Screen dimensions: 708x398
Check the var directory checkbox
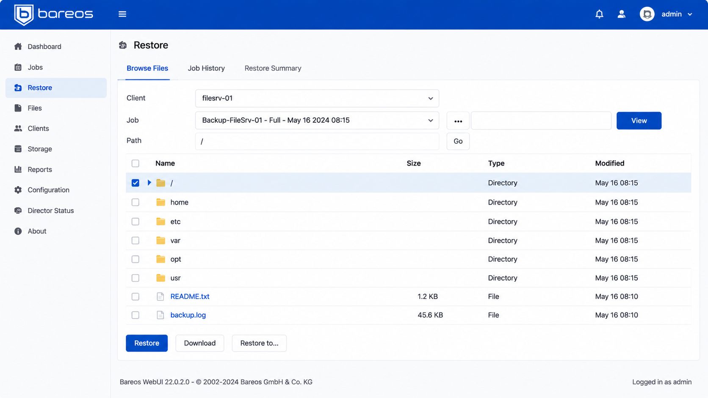(136, 240)
